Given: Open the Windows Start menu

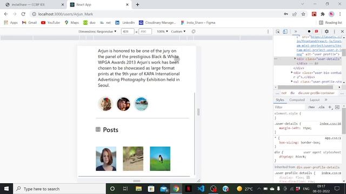Looking at the screenshot, I should (6, 189).
